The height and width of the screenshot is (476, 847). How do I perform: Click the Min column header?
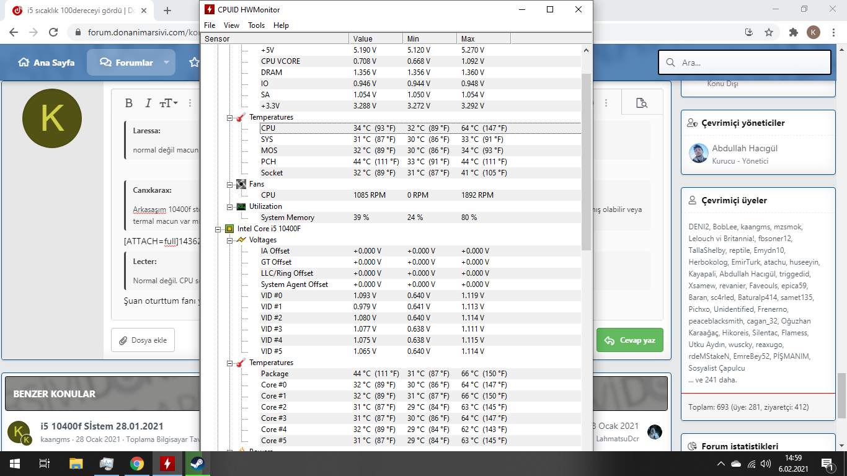point(429,39)
